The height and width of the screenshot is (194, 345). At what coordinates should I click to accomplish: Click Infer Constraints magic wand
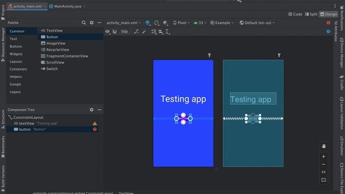pyautogui.click(x=144, y=32)
